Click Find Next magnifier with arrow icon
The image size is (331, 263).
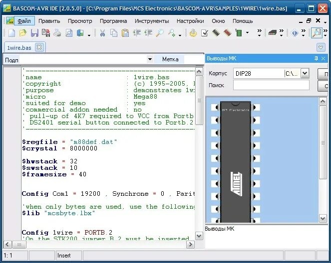coord(171,33)
